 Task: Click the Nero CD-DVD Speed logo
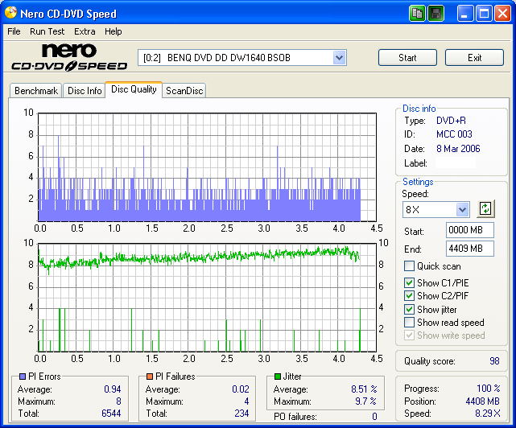[68, 57]
